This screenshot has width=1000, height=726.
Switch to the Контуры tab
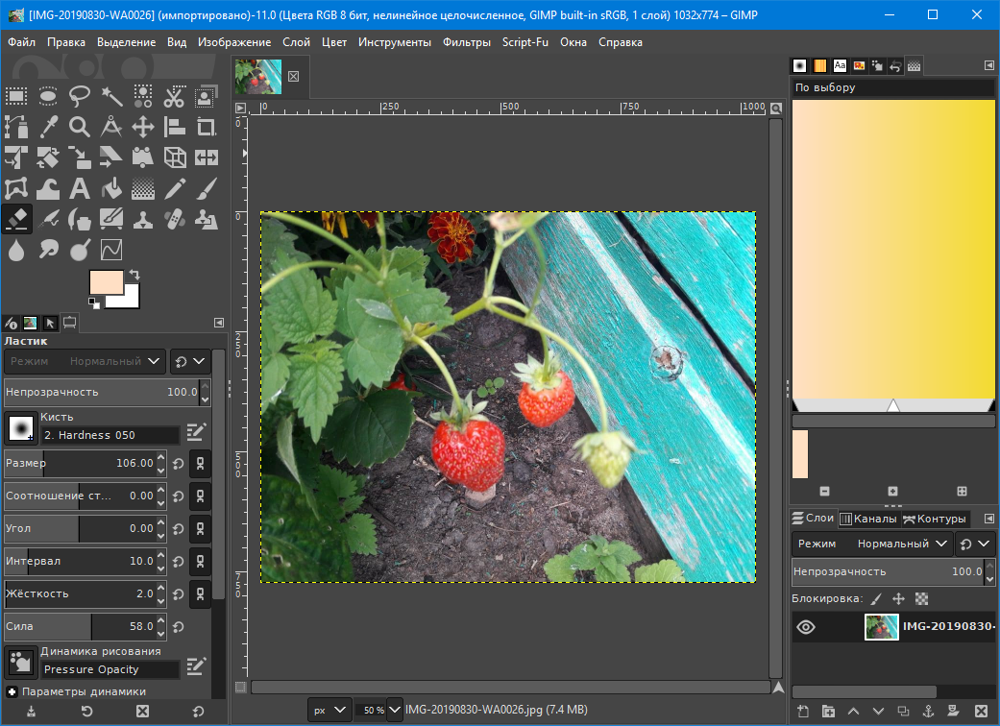[x=935, y=519]
